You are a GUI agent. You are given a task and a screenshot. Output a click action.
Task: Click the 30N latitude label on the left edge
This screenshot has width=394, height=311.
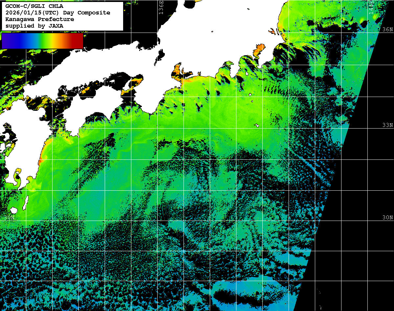(9, 218)
